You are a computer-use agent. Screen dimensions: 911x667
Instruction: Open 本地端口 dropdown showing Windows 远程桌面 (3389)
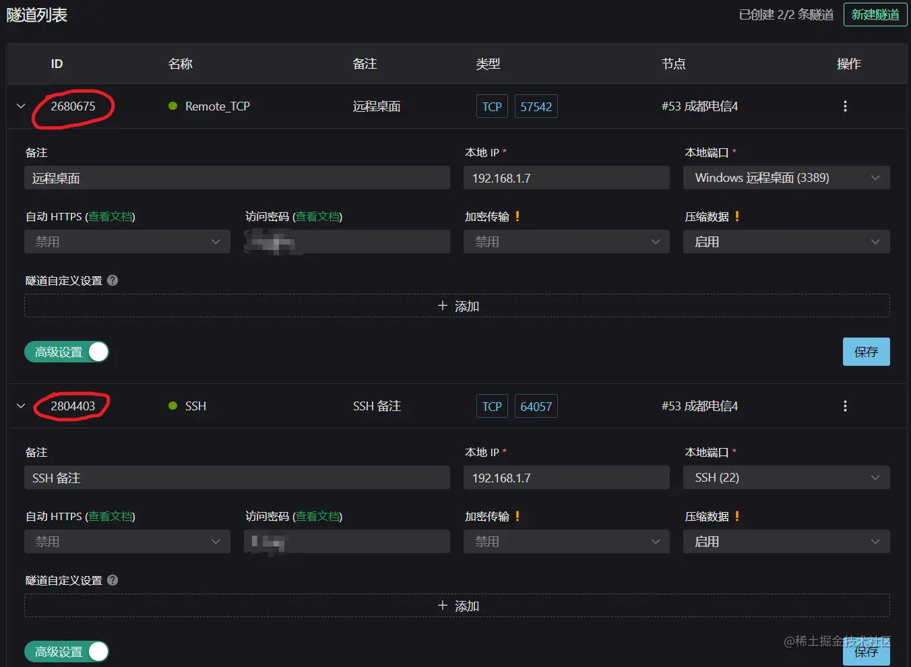click(786, 178)
